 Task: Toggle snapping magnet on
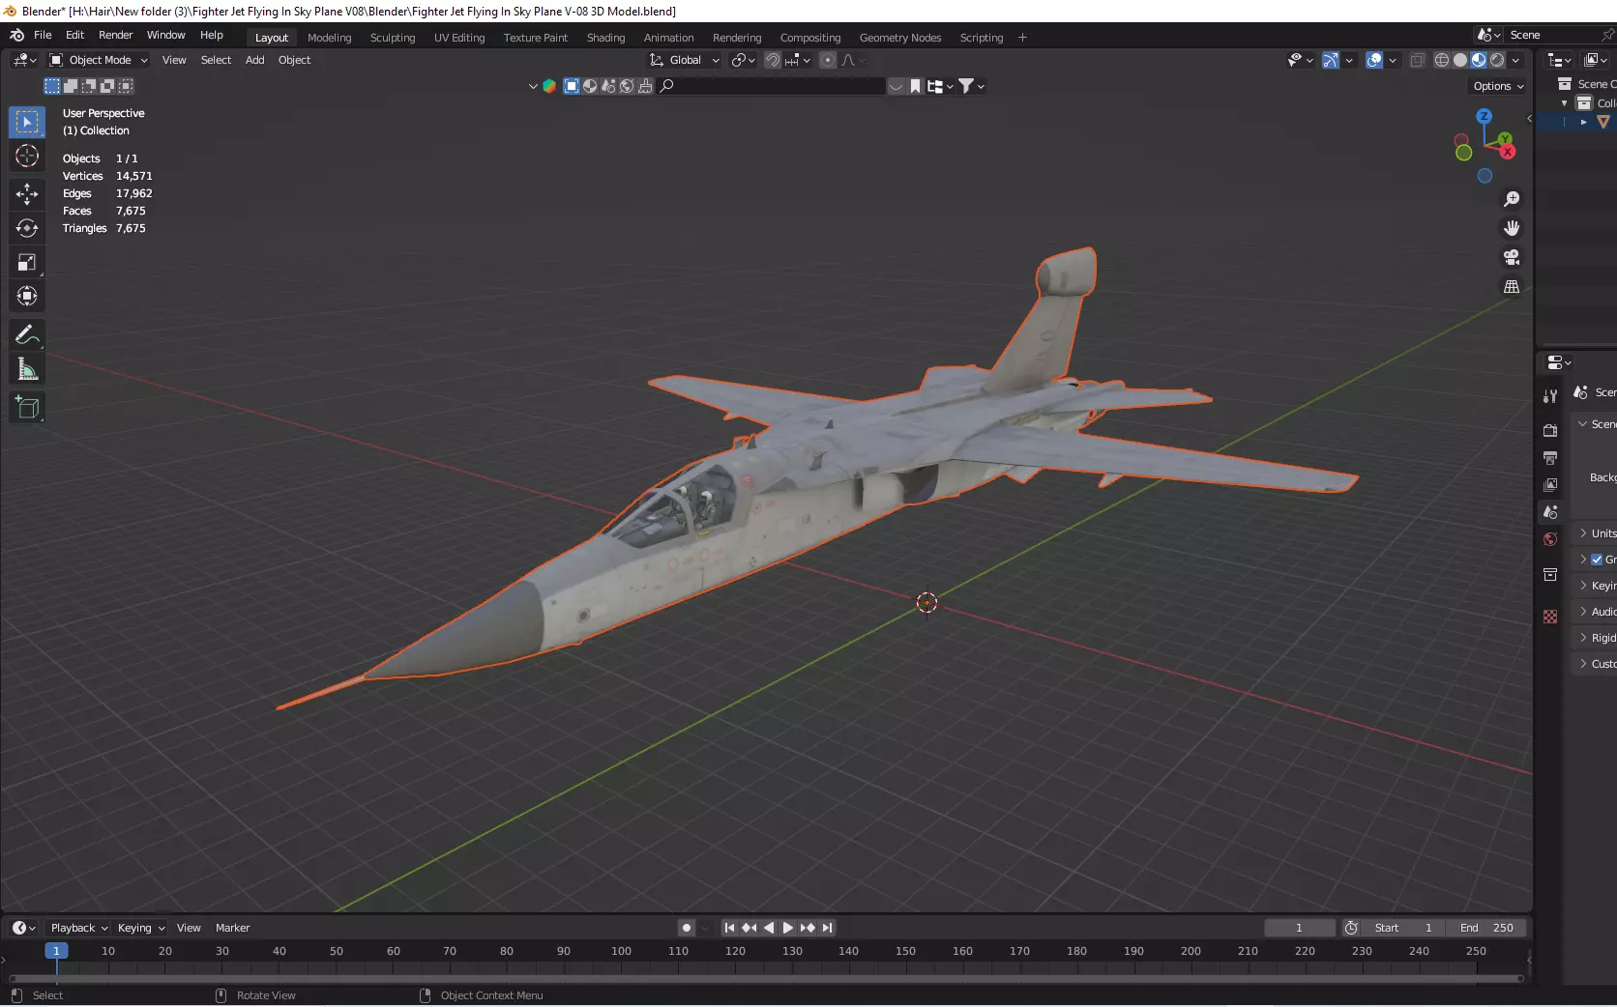(773, 60)
